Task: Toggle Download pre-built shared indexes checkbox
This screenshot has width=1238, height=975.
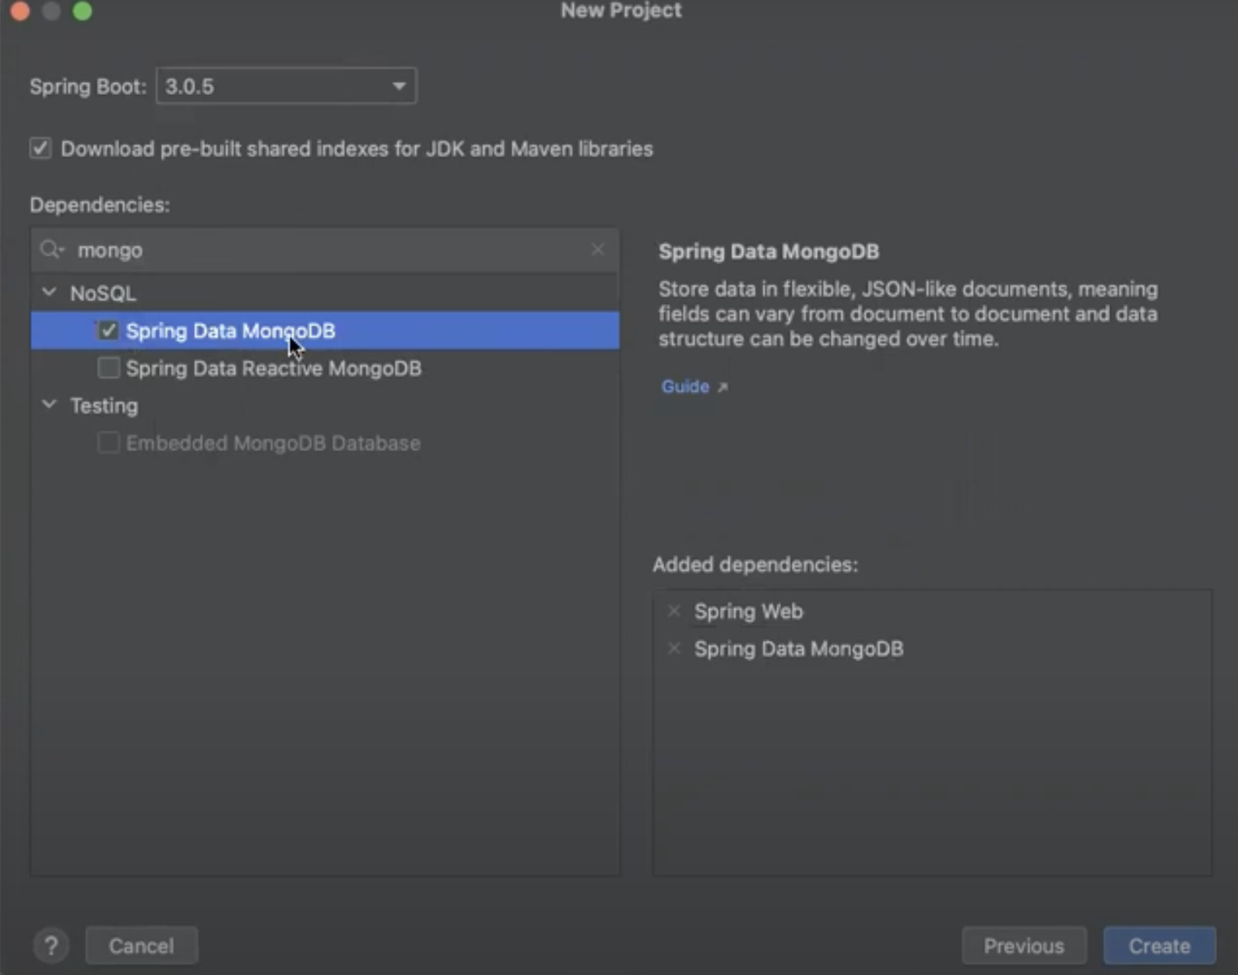Action: [x=40, y=148]
